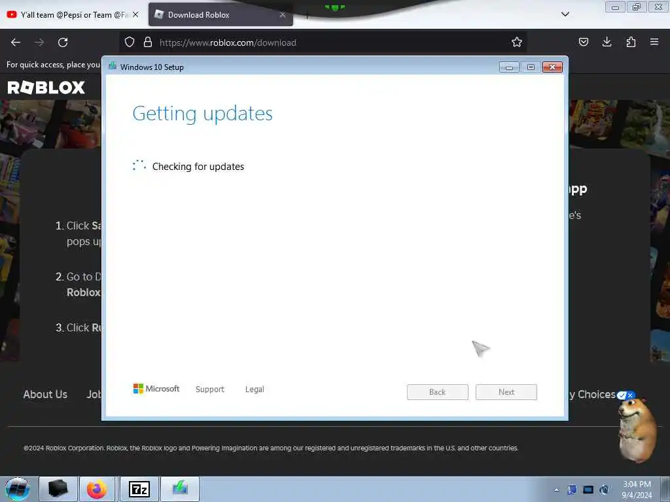Show Firefox downloads panel
This screenshot has height=502, width=670.
click(607, 42)
